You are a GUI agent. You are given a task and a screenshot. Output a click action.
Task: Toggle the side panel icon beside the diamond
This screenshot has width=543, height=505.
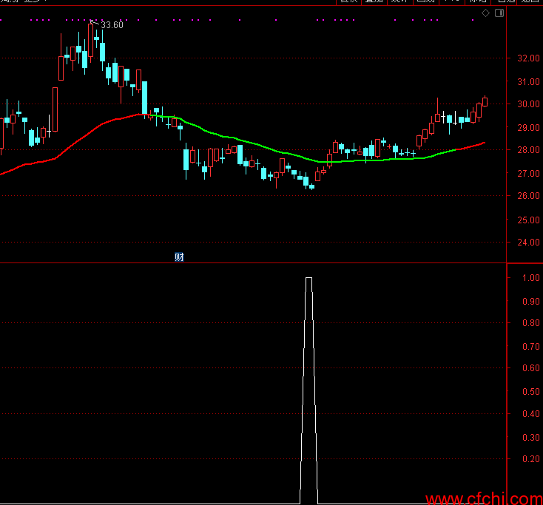pos(499,13)
